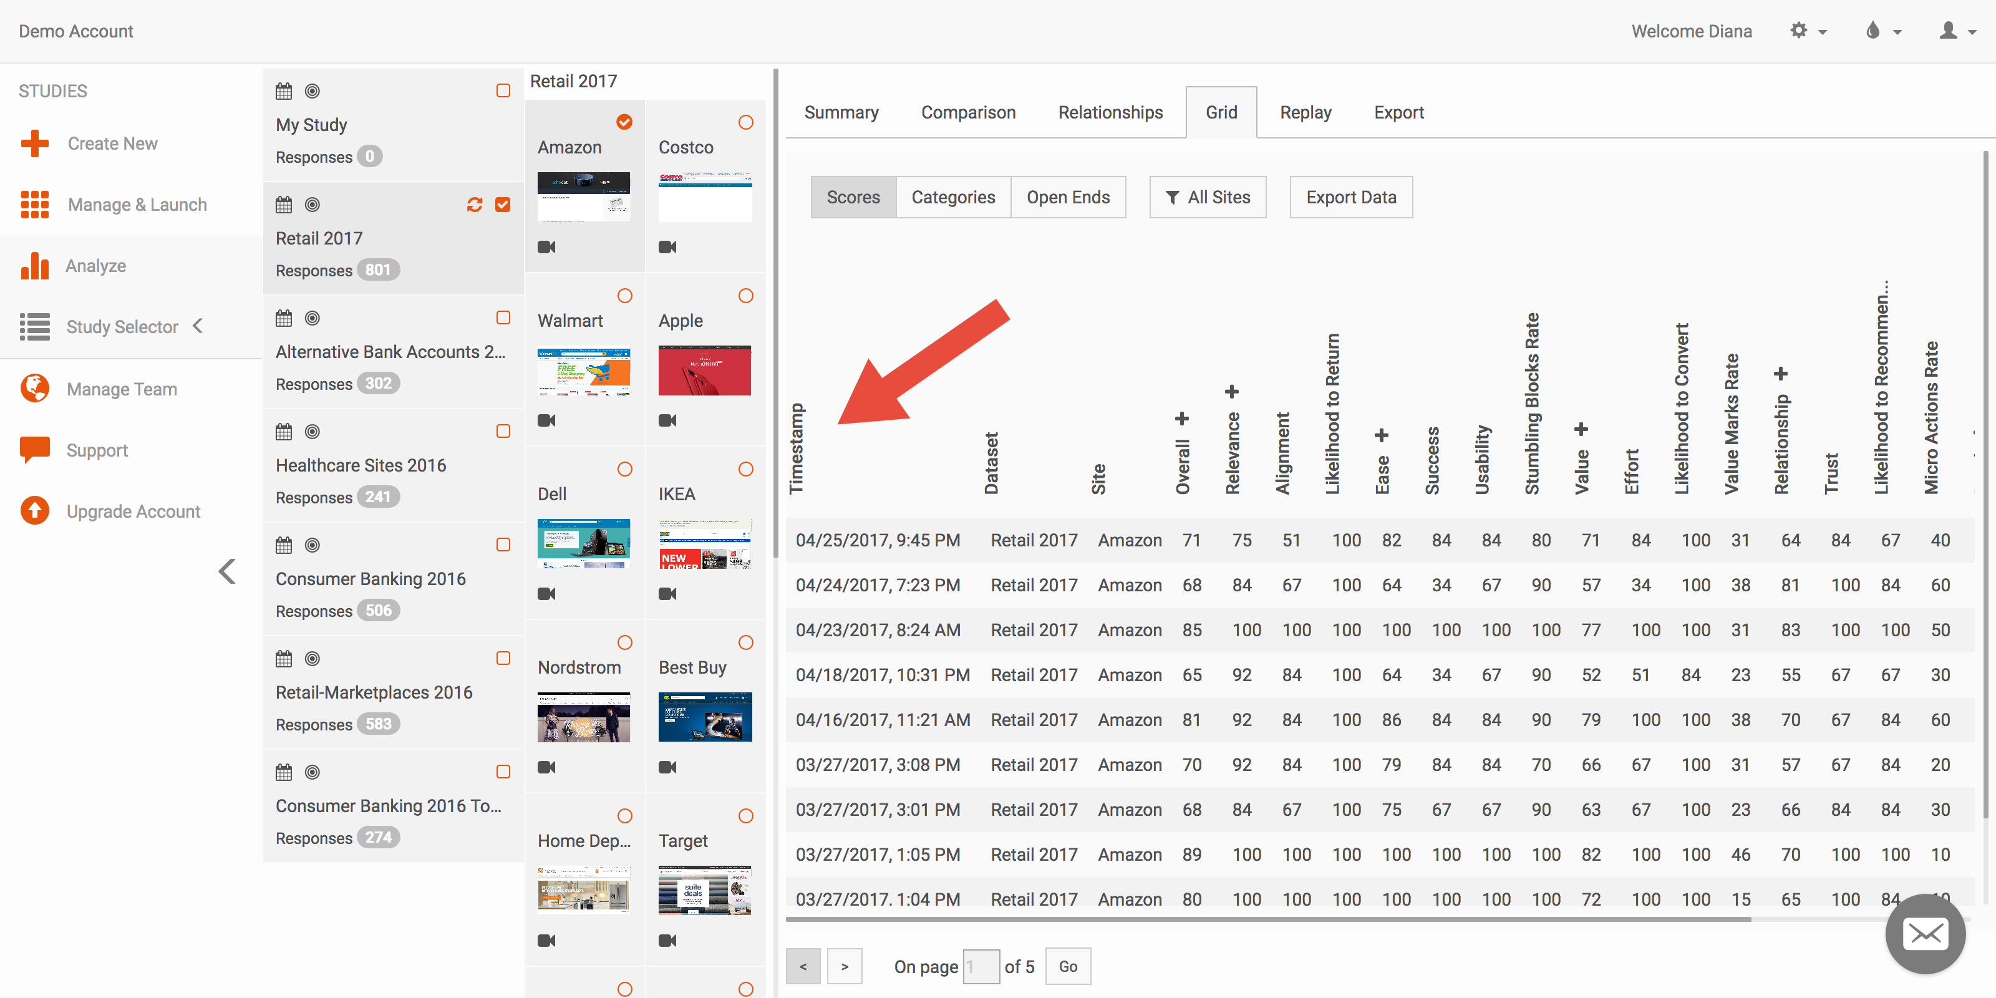Screen dimensions: 1996x998
Task: Click the page number input field
Action: click(981, 966)
